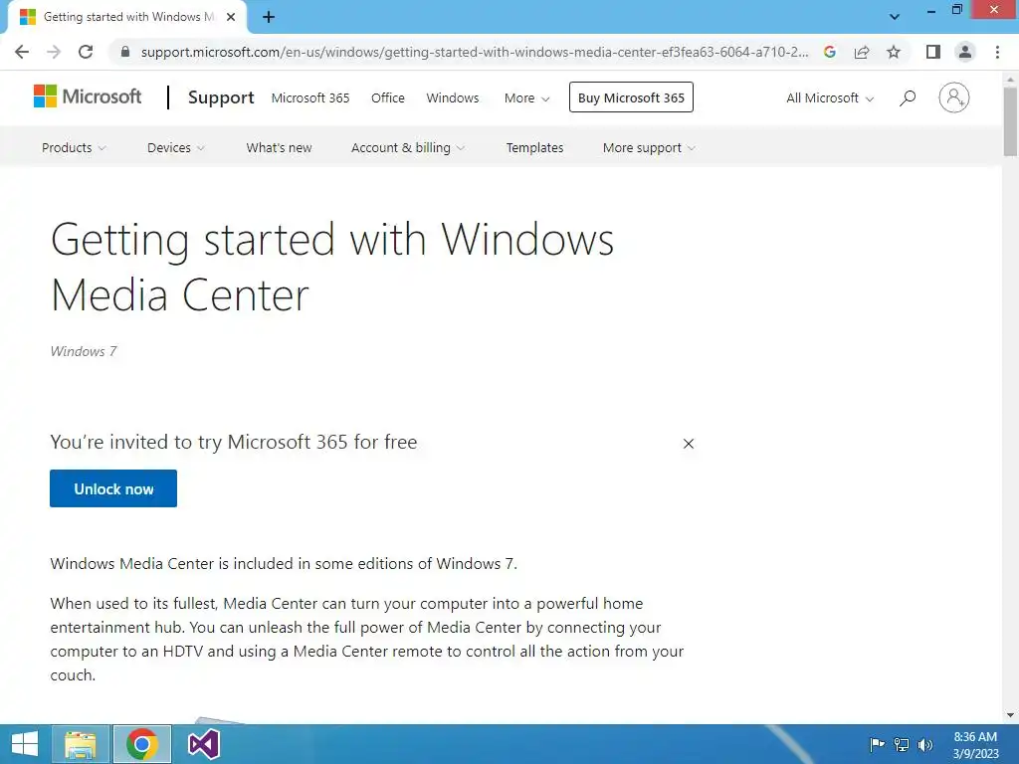Open Windows nav link
1019x764 pixels.
pyautogui.click(x=453, y=98)
